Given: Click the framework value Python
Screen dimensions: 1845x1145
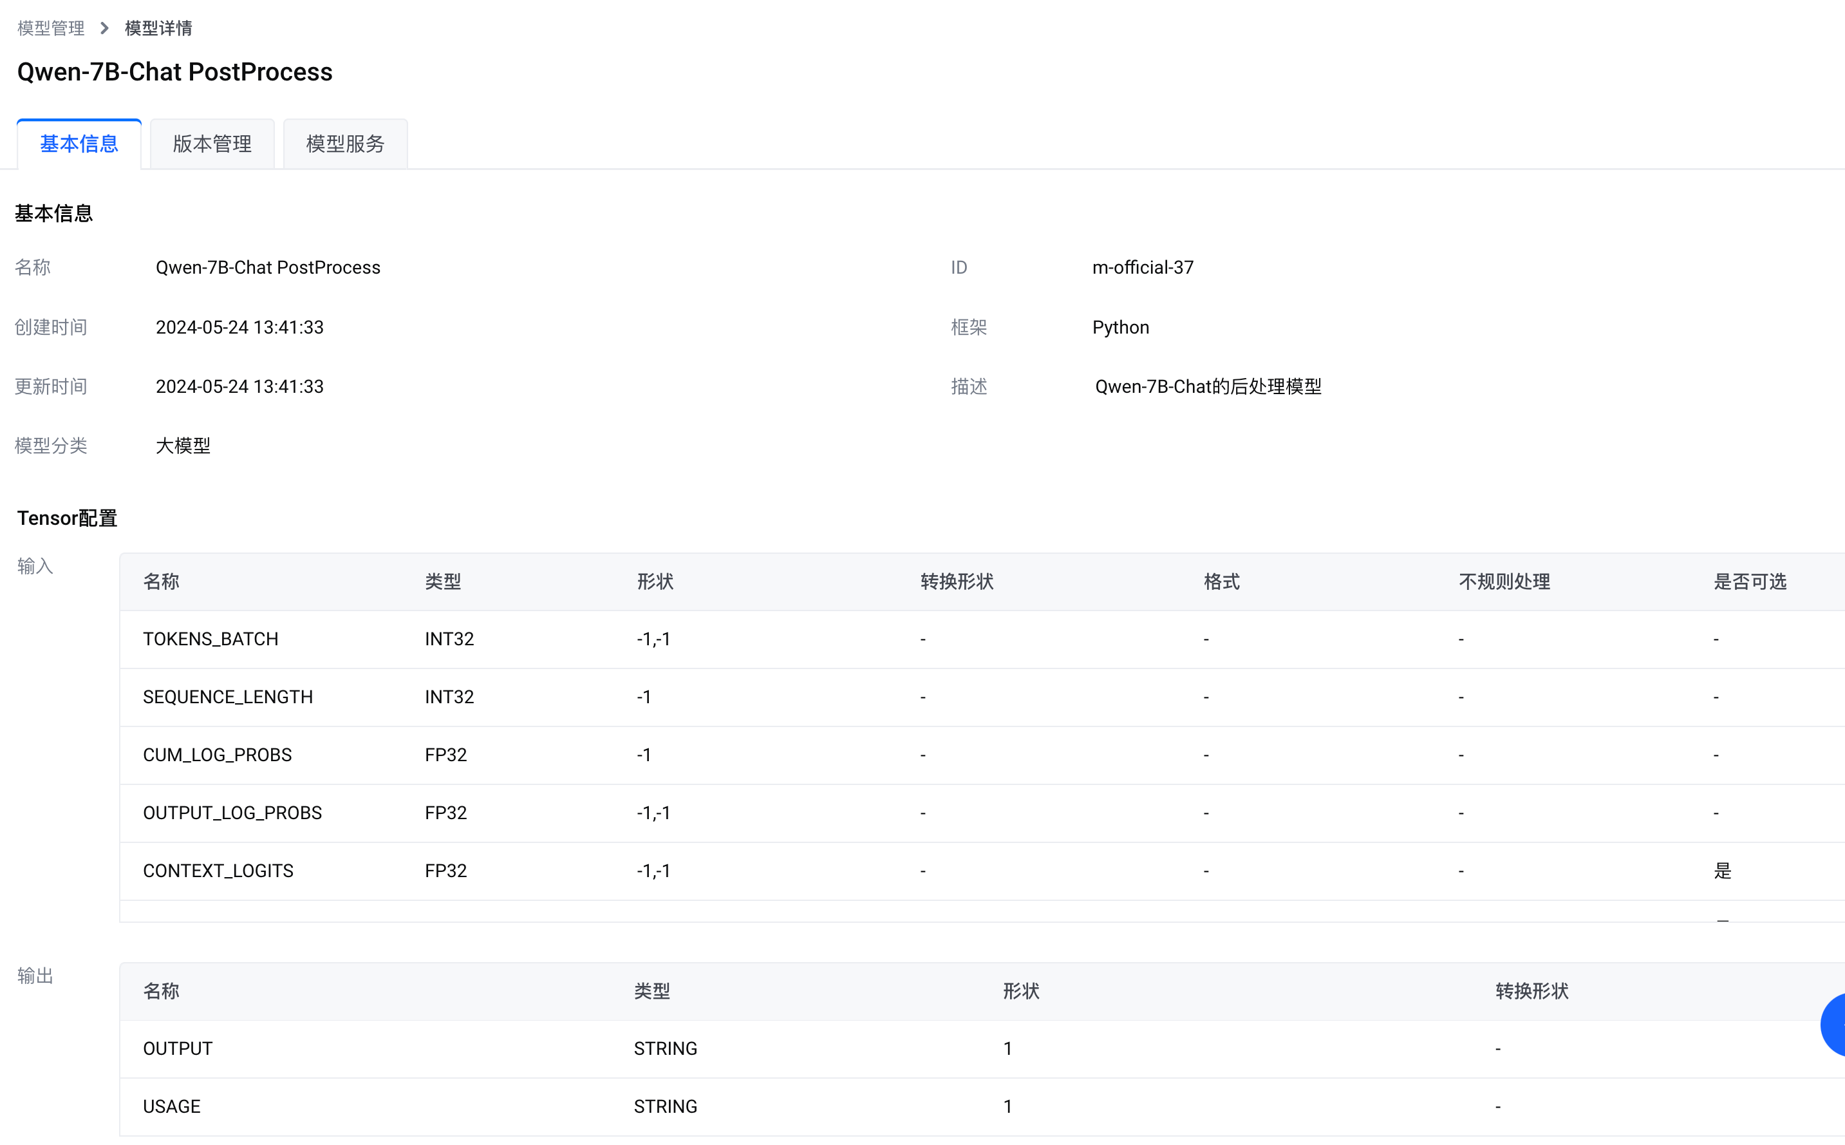Looking at the screenshot, I should 1120,327.
